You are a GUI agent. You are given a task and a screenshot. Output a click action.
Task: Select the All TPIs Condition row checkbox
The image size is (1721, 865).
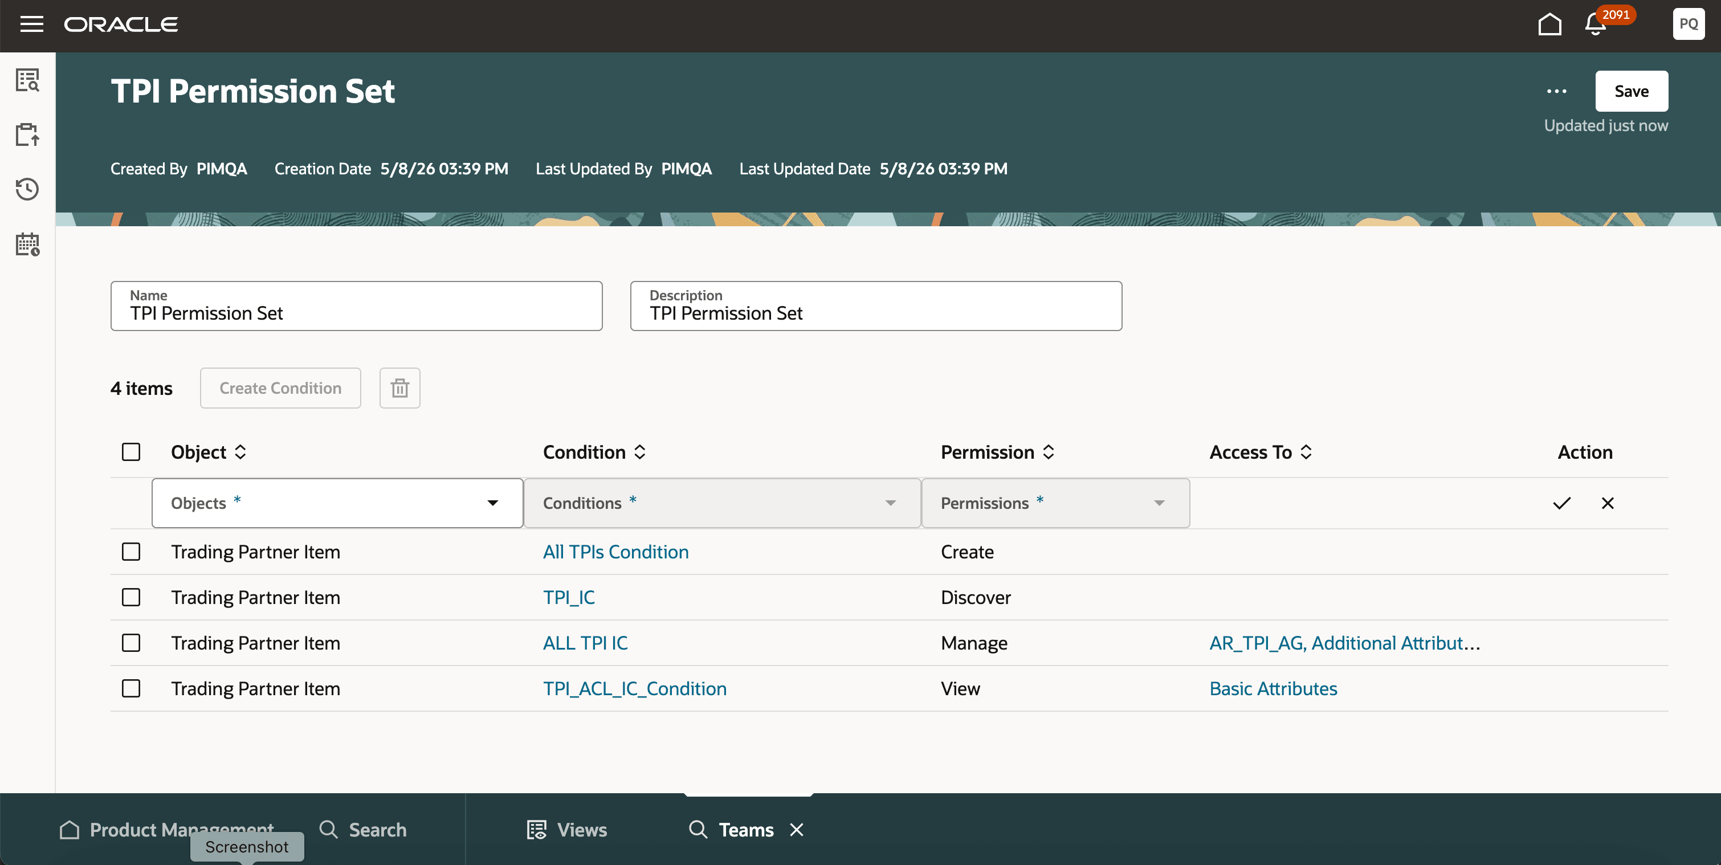point(131,552)
